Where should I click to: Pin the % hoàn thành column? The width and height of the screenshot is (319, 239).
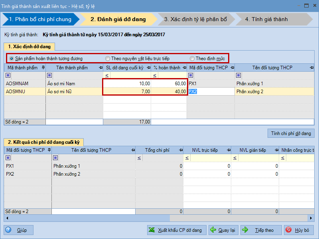[x=184, y=68]
